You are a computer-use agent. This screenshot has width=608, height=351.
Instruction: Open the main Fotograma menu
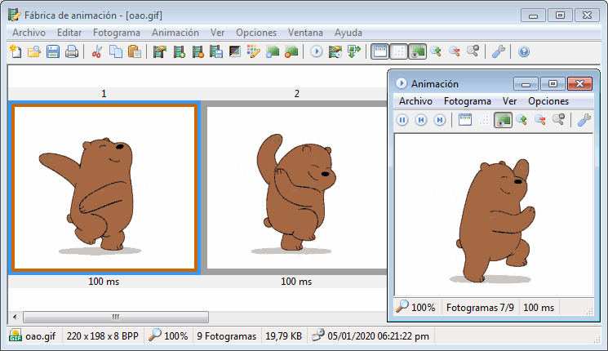tap(117, 33)
